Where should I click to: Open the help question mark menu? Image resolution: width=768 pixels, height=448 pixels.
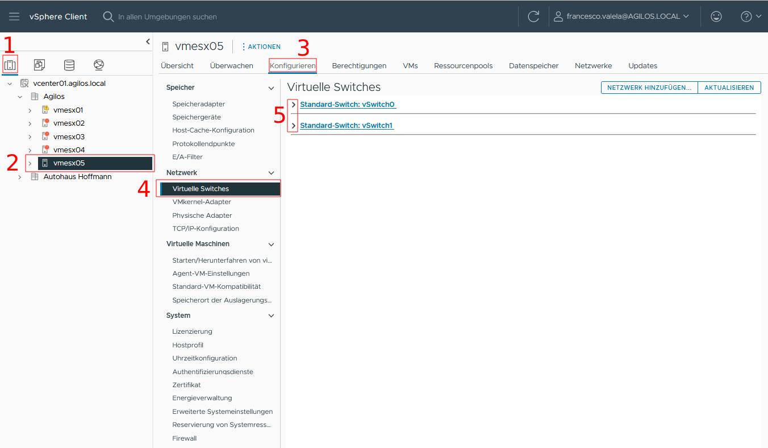coord(751,16)
